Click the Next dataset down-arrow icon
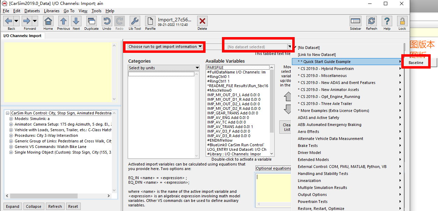438x211 pixels. click(x=76, y=21)
